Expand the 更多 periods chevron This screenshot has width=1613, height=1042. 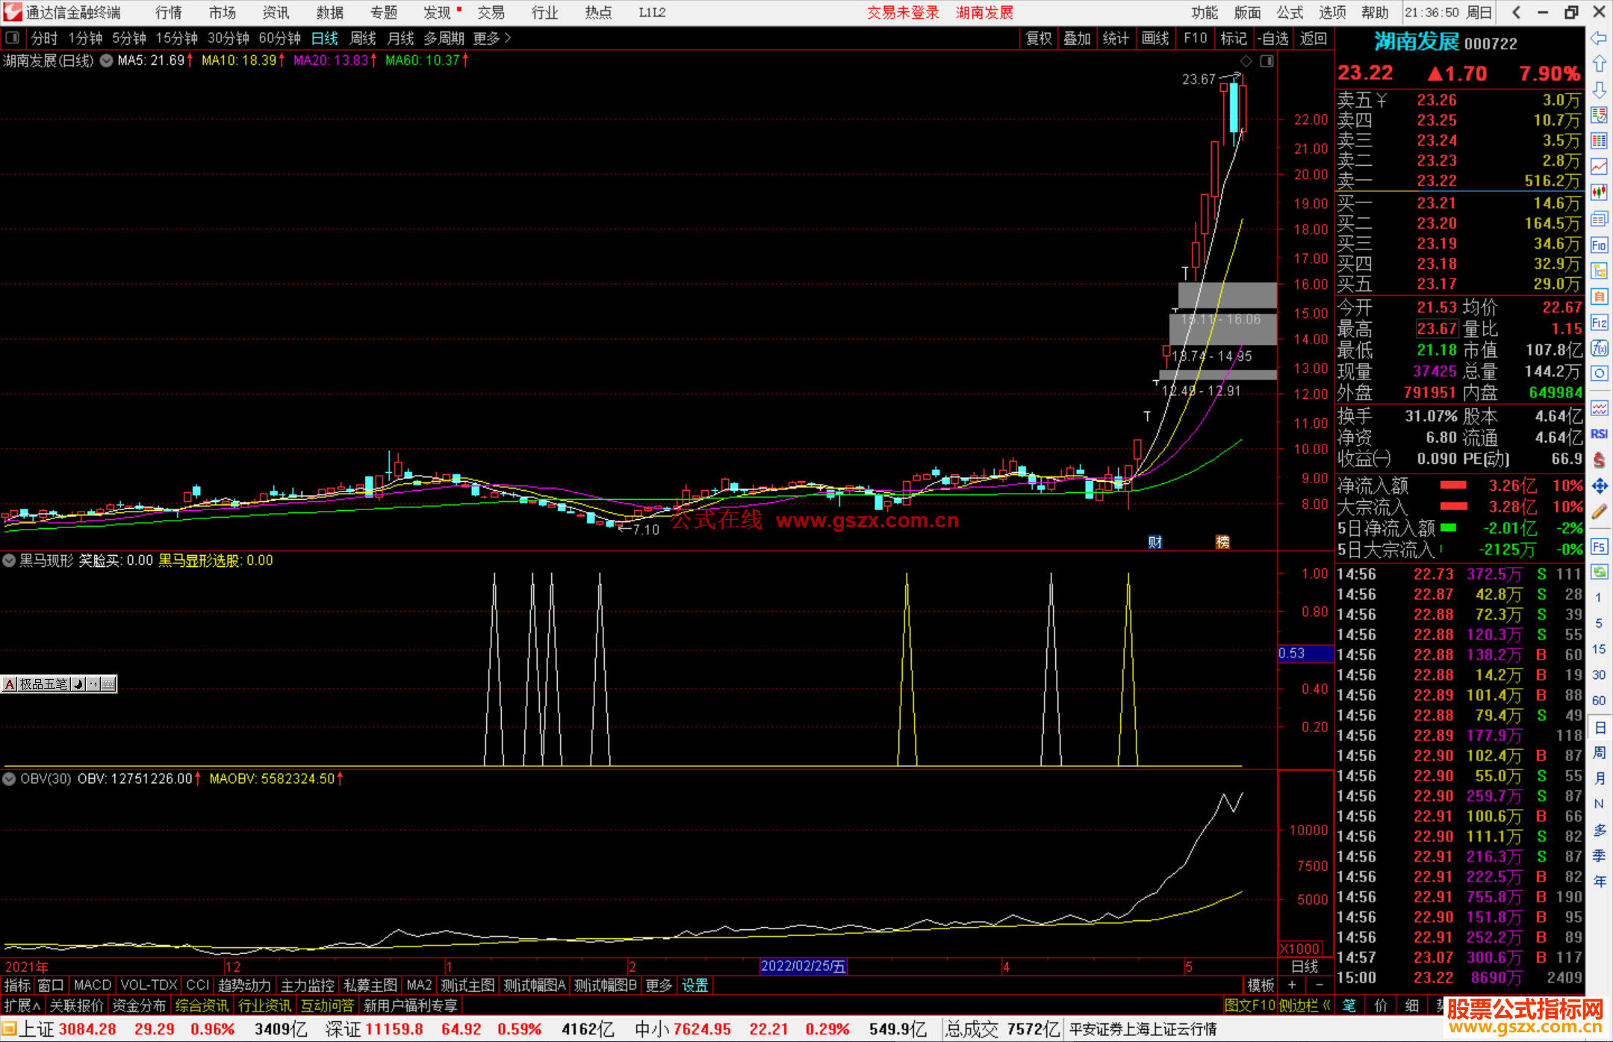[508, 37]
